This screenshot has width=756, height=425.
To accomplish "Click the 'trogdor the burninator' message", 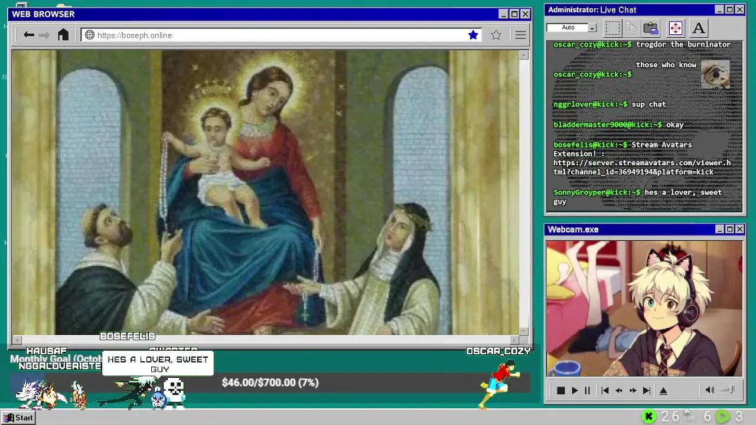I will pos(683,44).
